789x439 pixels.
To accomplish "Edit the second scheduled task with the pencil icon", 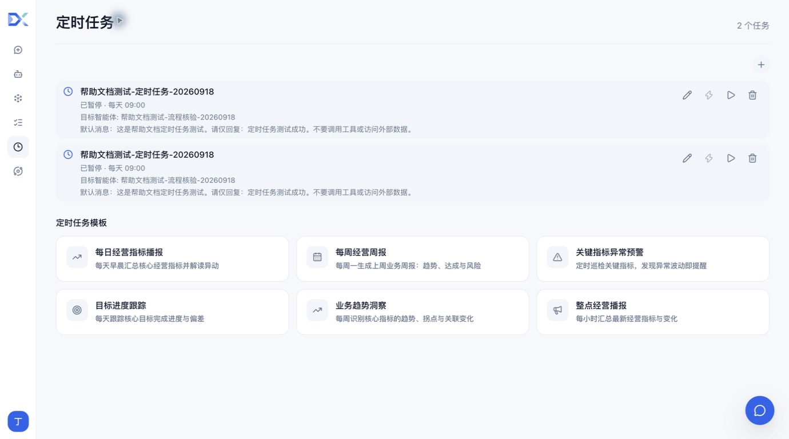I will point(687,158).
